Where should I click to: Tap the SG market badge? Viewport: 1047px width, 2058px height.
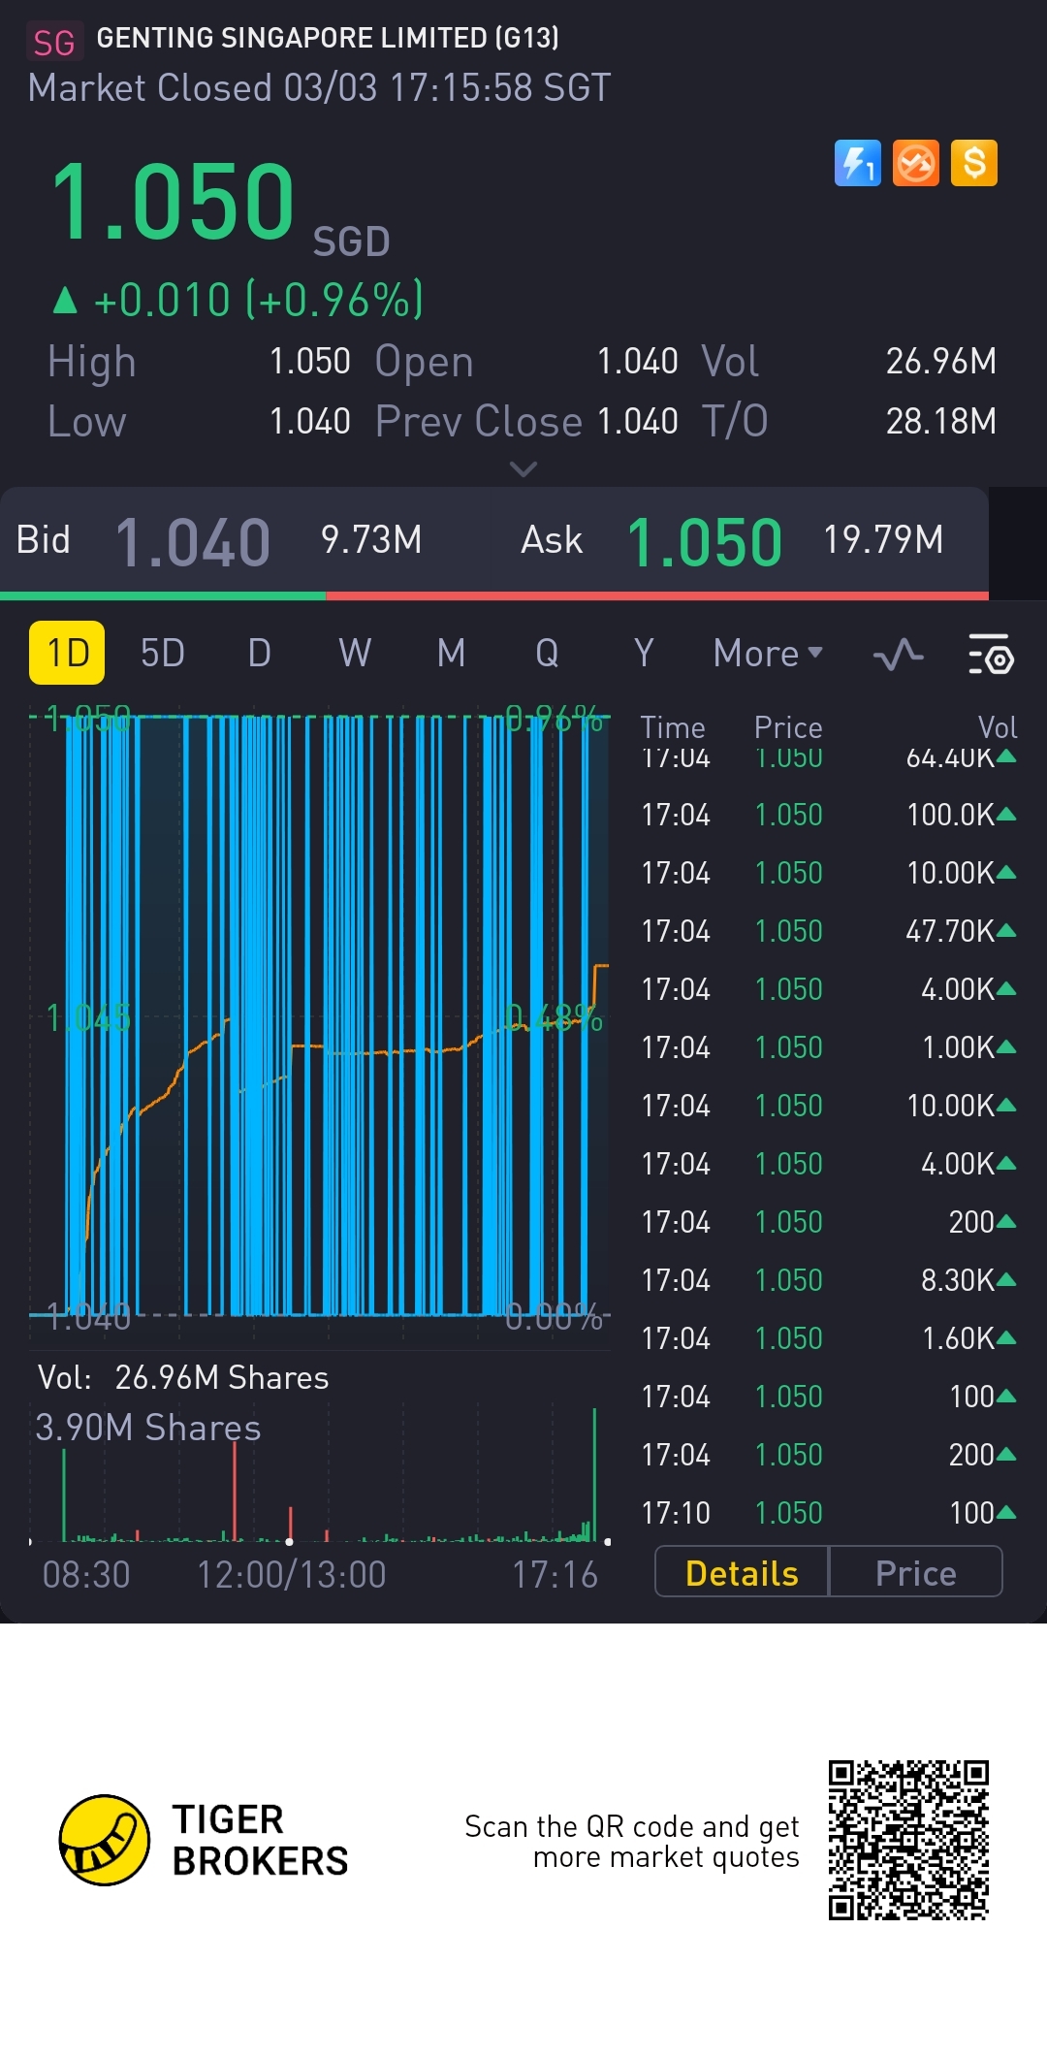[53, 42]
